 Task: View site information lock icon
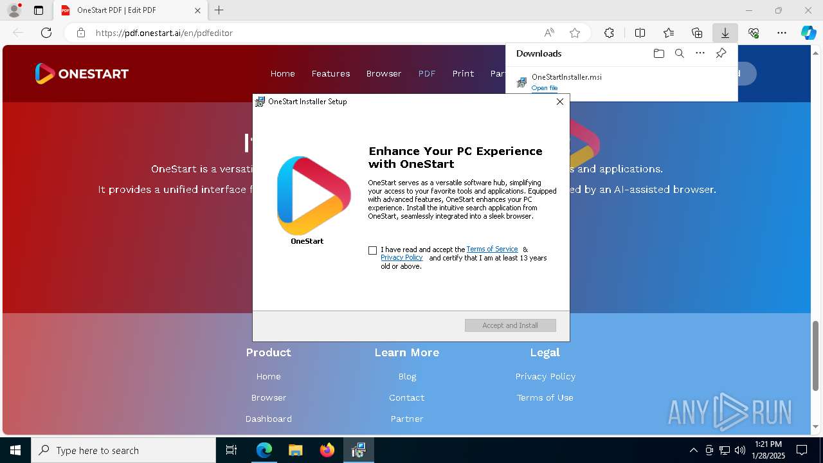81,33
